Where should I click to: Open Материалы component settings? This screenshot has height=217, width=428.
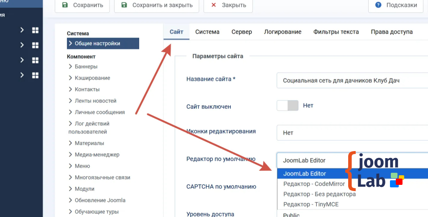[89, 143]
